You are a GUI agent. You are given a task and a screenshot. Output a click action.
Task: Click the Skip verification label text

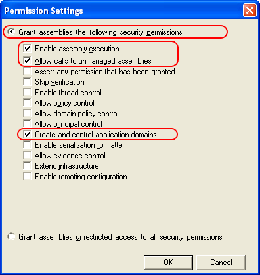[60, 82]
